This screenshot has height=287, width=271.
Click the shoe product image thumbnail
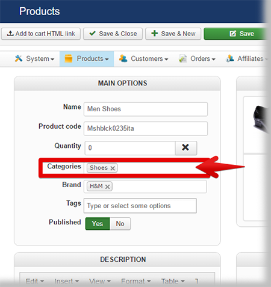pos(261,120)
